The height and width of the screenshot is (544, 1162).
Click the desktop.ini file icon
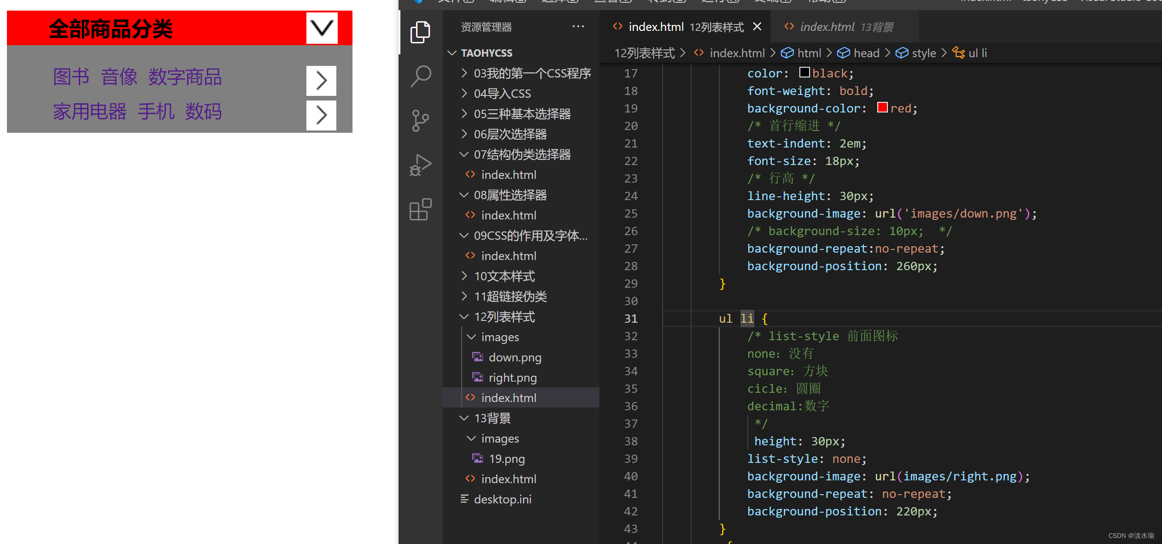(464, 499)
